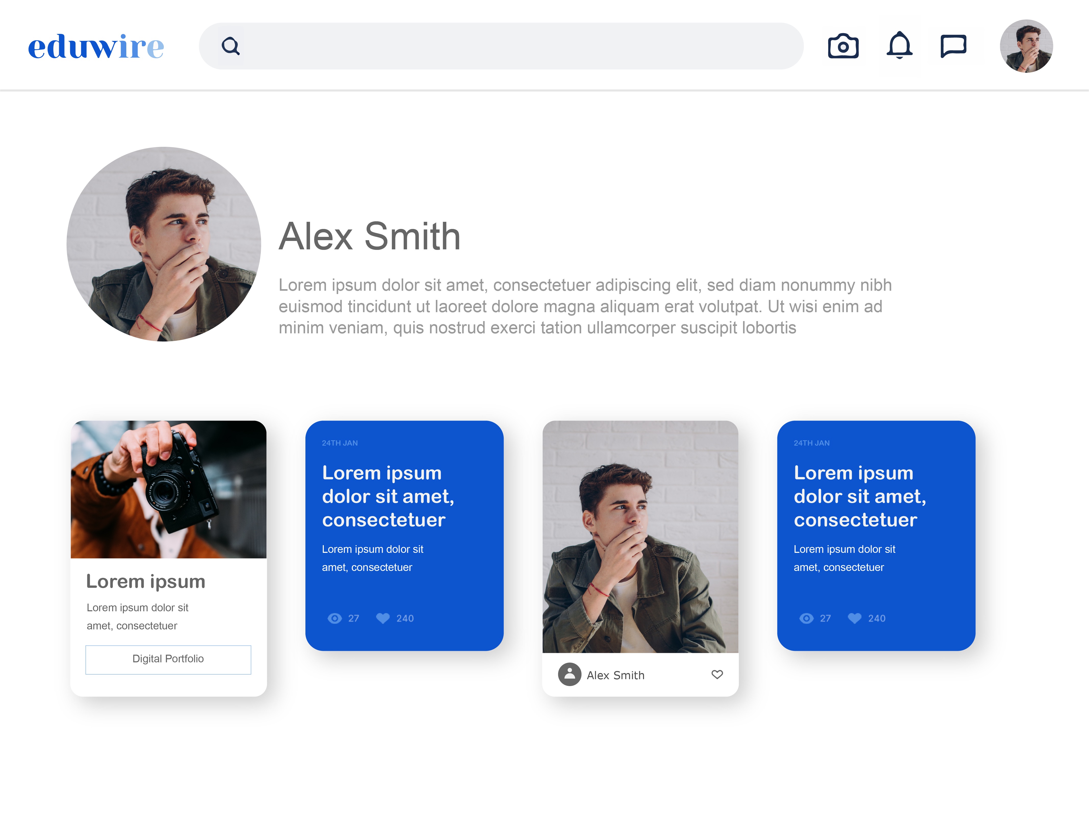Click the header profile avatar

(1026, 46)
